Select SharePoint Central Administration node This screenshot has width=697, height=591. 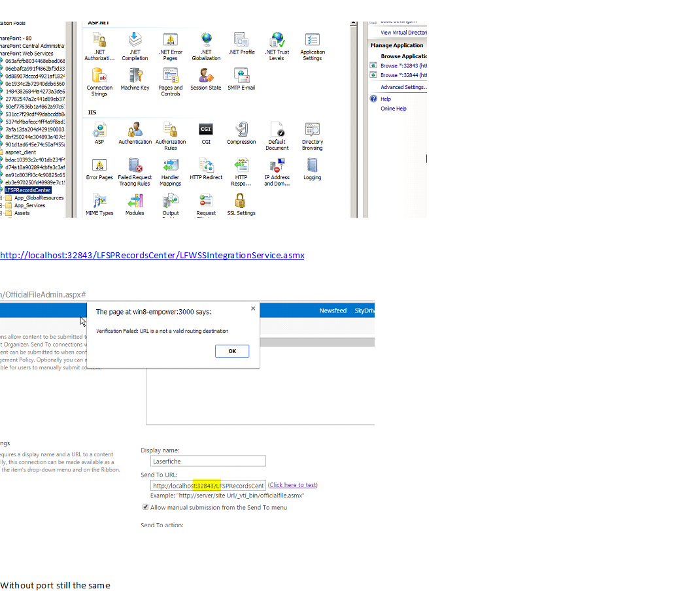pos(32,46)
